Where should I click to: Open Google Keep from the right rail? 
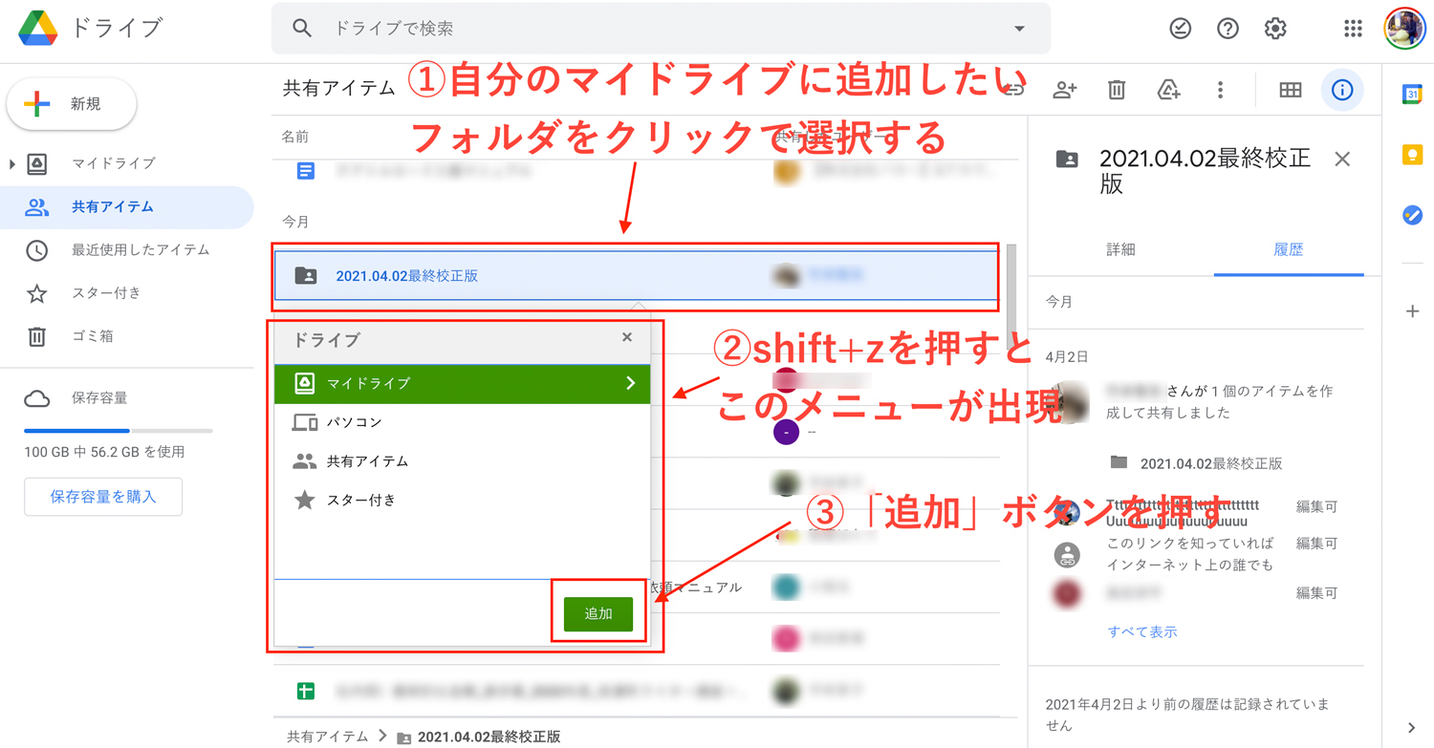1413,154
